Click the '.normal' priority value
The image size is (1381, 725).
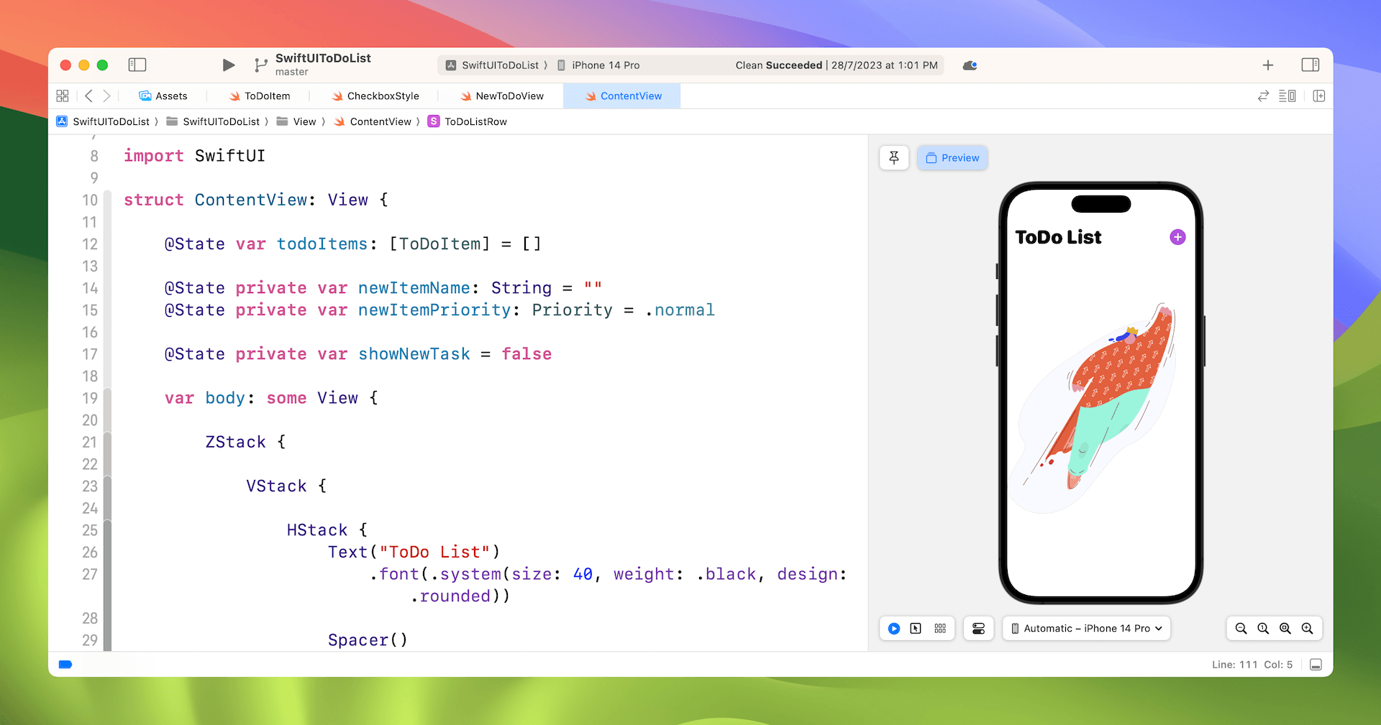tap(680, 310)
